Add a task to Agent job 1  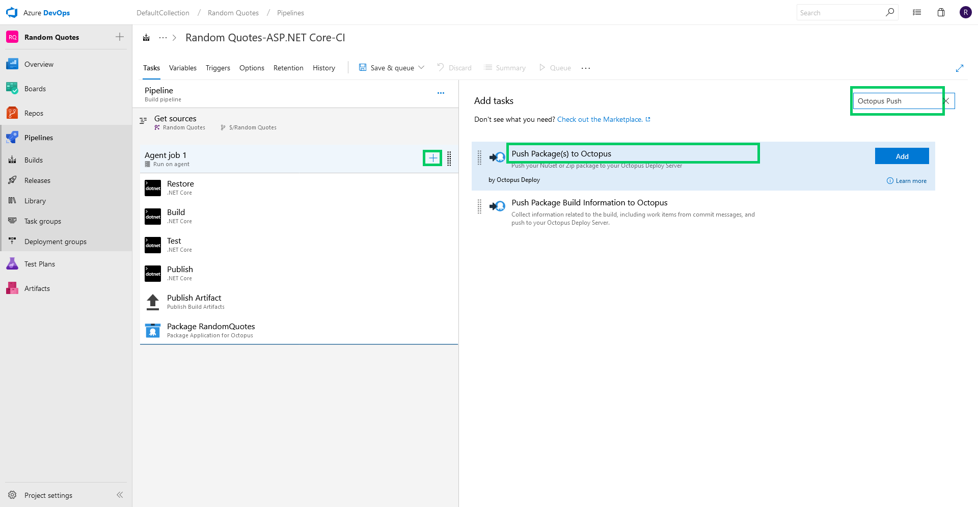[x=433, y=158]
